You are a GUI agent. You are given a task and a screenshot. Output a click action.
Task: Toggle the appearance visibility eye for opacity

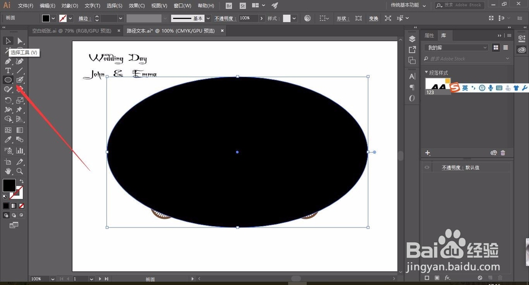coord(427,167)
